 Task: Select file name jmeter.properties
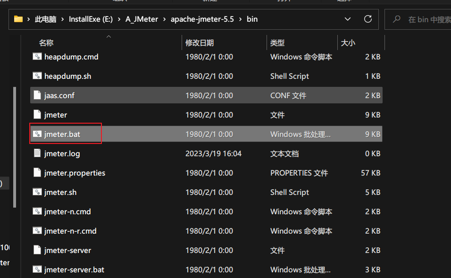[75, 173]
